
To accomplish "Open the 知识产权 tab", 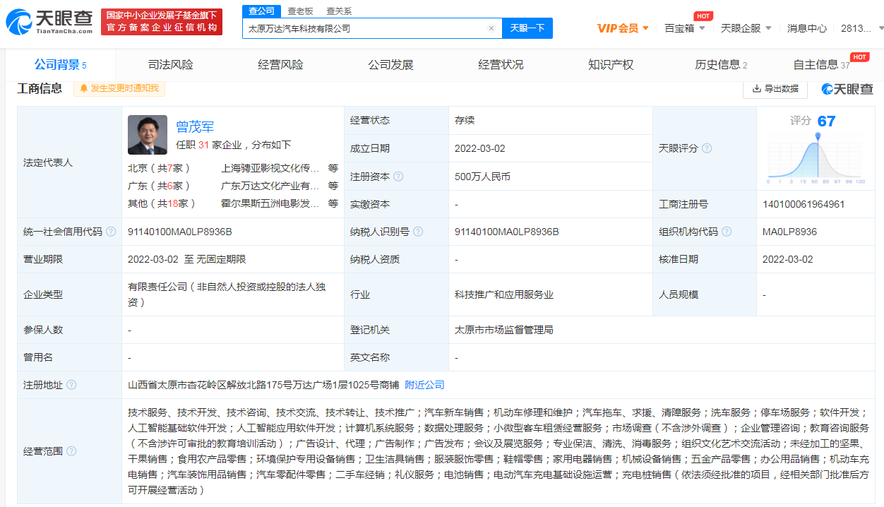I will coord(611,65).
